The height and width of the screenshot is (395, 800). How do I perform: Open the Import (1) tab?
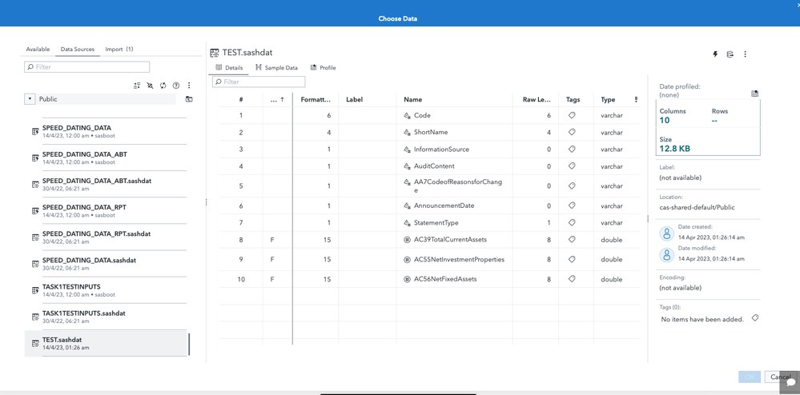tap(119, 50)
